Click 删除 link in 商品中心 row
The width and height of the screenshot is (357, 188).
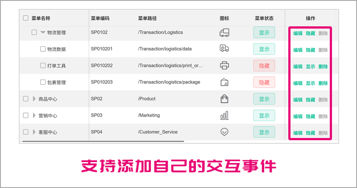coord(323,100)
